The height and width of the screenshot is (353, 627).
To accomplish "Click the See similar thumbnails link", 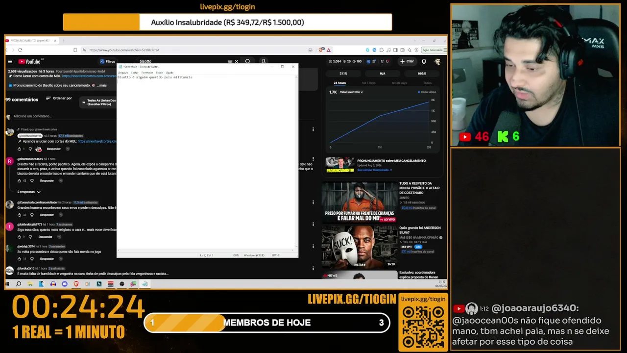I will click(374, 170).
